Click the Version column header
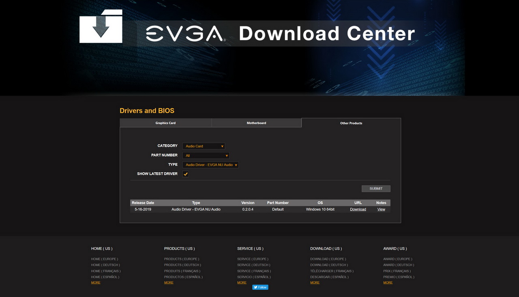 248,203
